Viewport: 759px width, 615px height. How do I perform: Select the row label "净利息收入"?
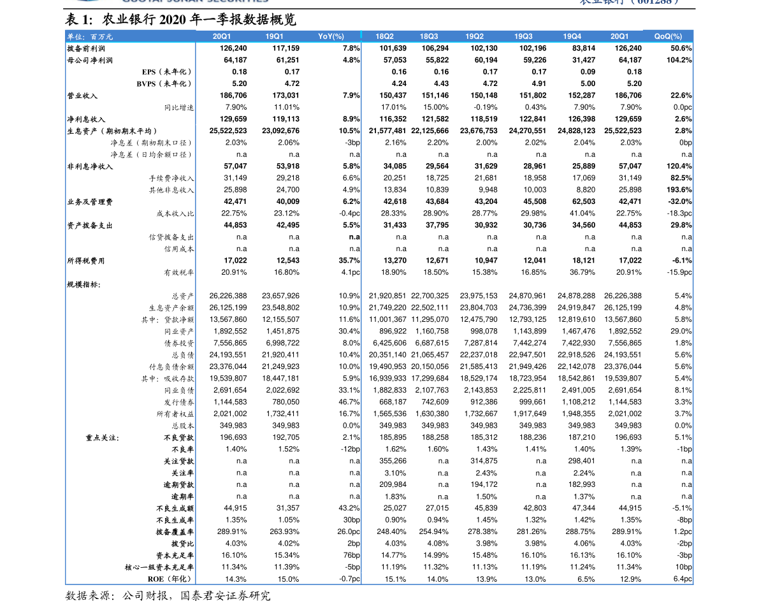pos(86,119)
